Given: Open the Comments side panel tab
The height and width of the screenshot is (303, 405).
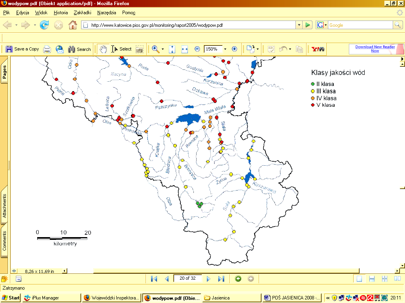Looking at the screenshot, I should point(4,241).
